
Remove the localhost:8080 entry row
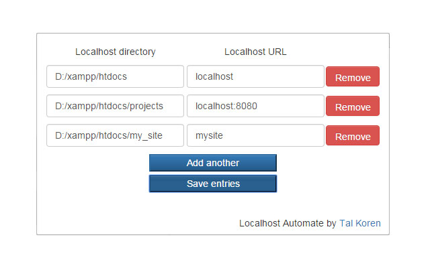pyautogui.click(x=353, y=107)
